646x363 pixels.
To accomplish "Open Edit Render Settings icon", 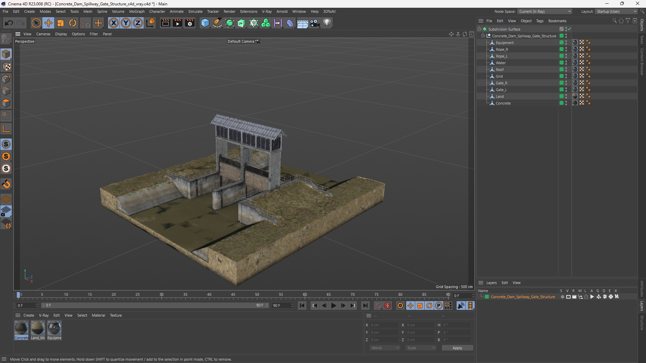I will (x=190, y=23).
